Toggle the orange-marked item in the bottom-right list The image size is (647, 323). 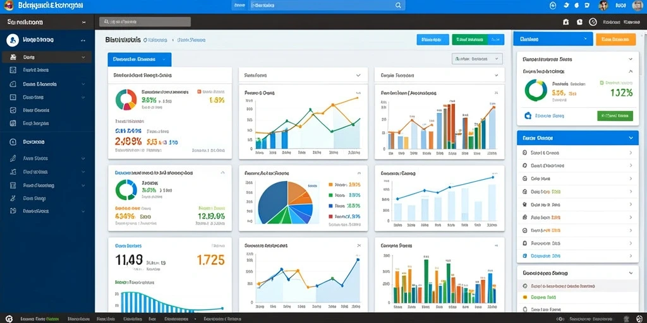525,297
